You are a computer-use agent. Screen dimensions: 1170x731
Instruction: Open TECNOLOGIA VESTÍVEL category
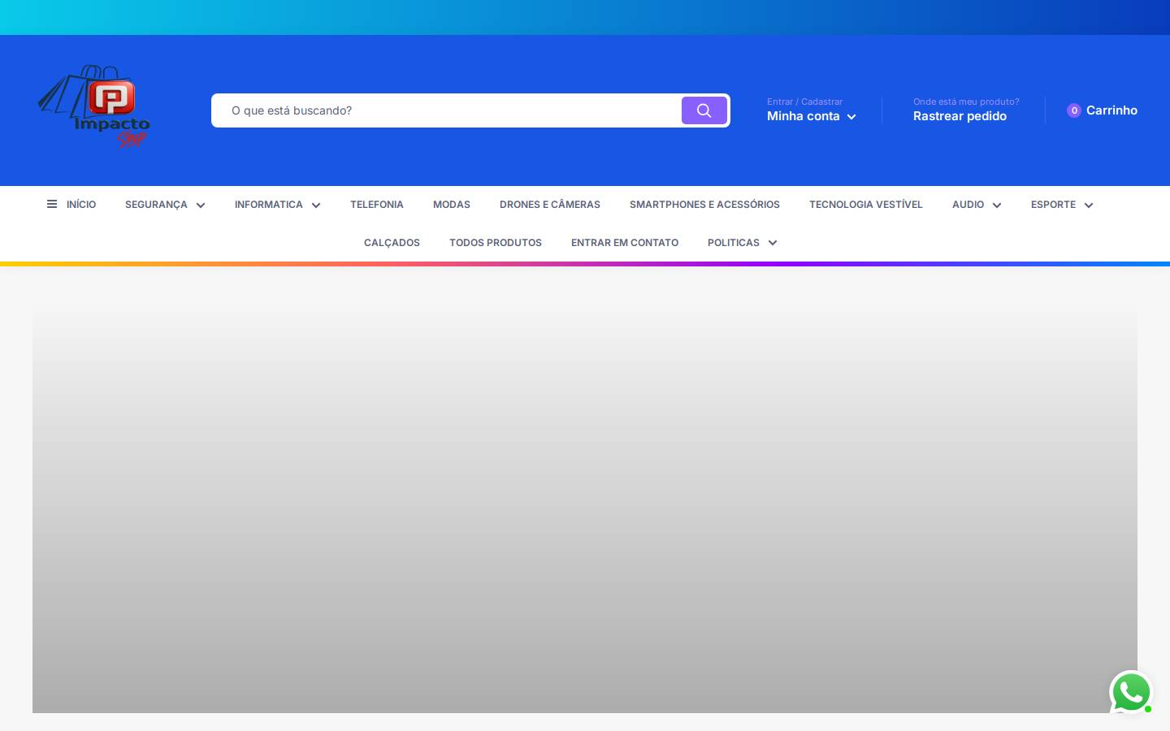tap(866, 205)
